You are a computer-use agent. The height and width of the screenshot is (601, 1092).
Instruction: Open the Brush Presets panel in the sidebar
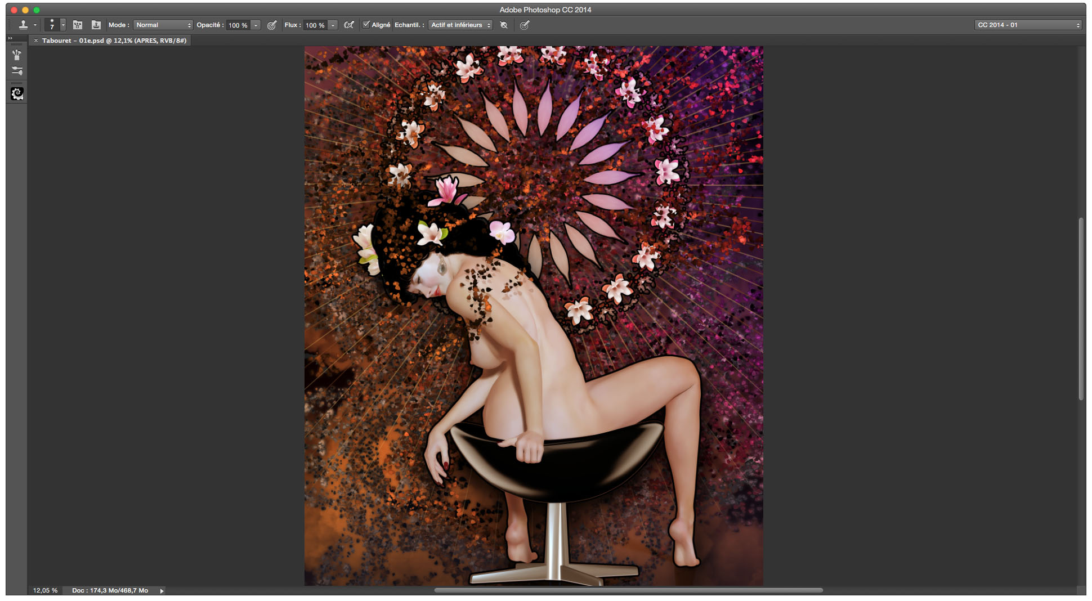tap(16, 70)
